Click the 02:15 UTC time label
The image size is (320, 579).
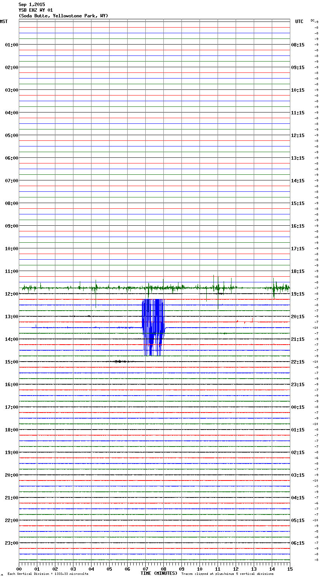click(298, 453)
